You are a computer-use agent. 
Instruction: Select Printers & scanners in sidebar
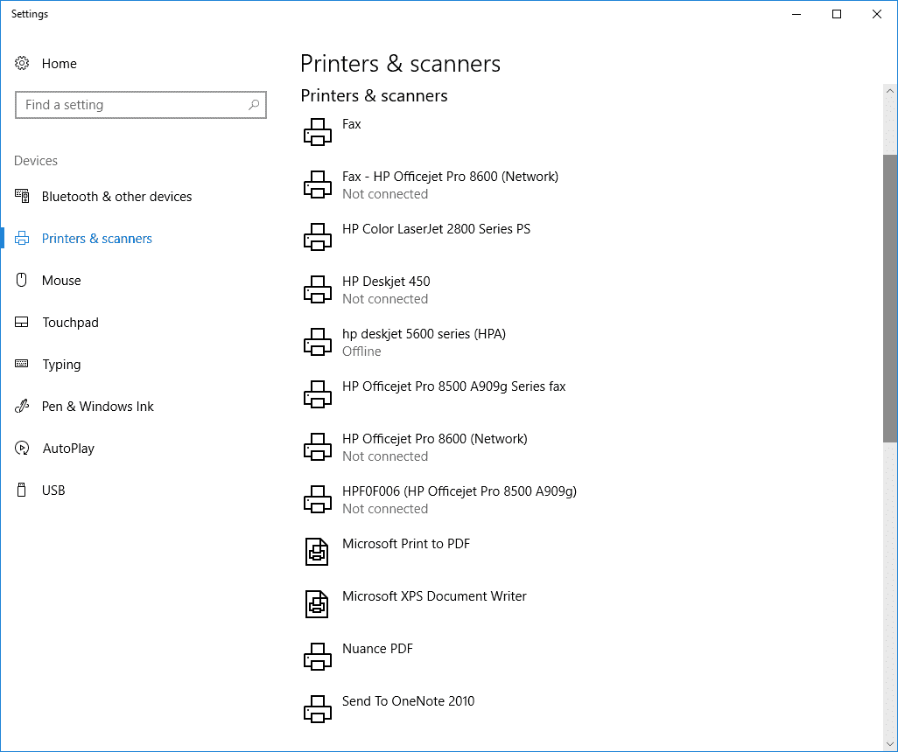97,238
